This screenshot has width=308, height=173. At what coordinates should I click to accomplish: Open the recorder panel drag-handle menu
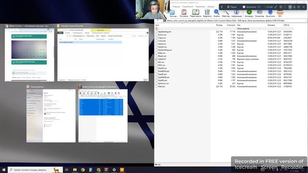pos(222,7)
